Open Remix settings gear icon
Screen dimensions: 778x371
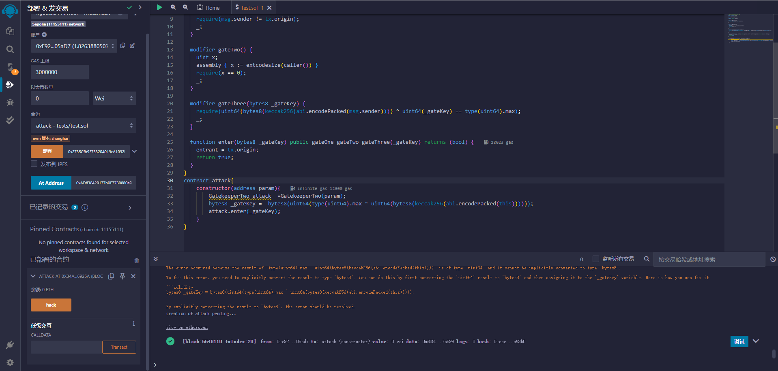click(x=10, y=362)
